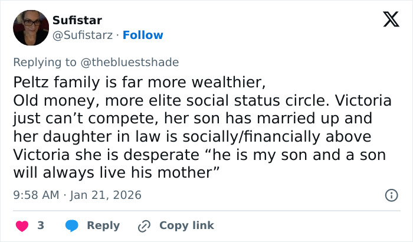Click the like count number 3
413x242 pixels.
pyautogui.click(x=41, y=225)
